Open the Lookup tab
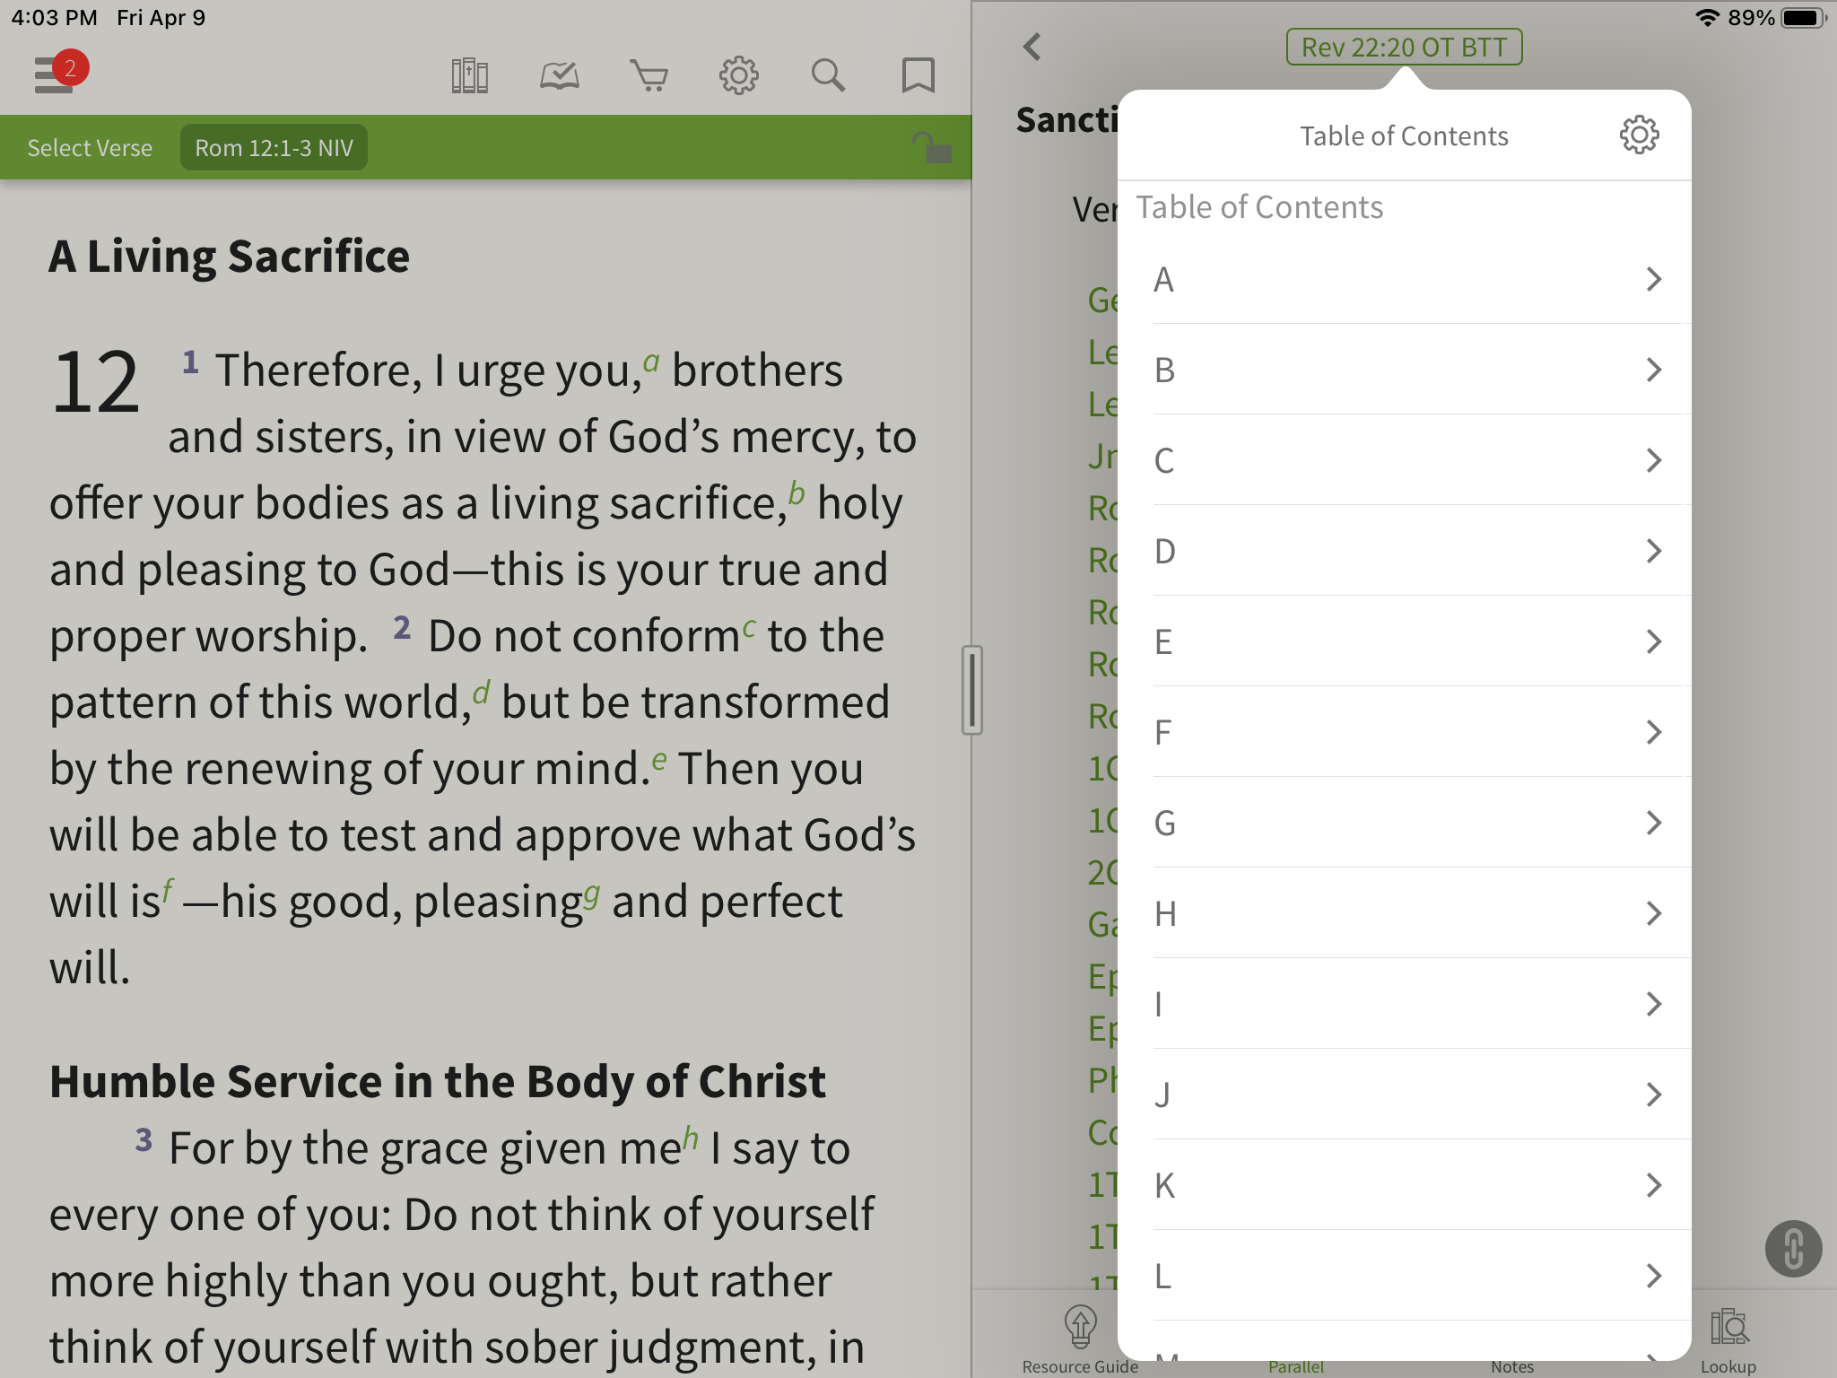The image size is (1837, 1378). pos(1728,1340)
